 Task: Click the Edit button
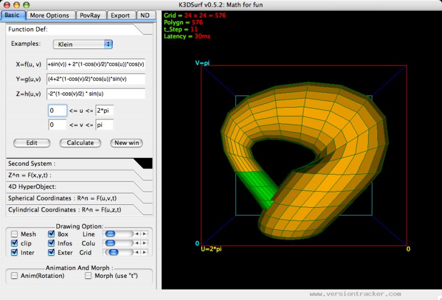(x=32, y=143)
